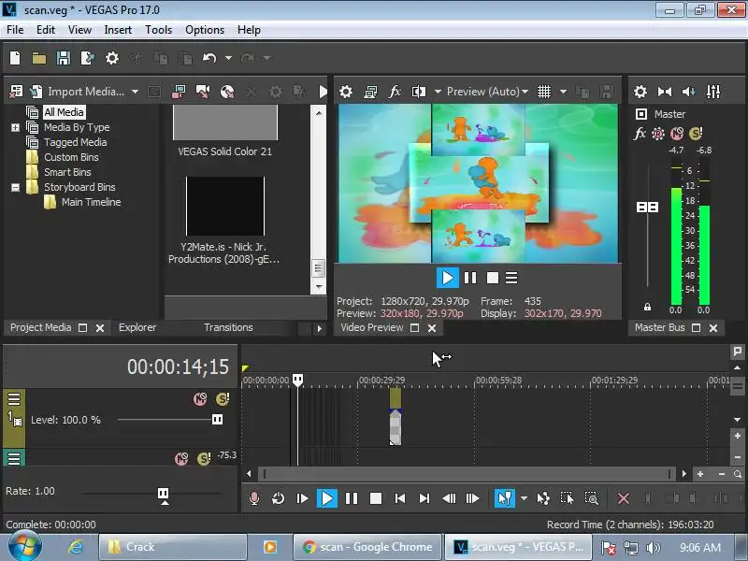Pause the video preview
Screen dimensions: 748x561
click(x=470, y=278)
